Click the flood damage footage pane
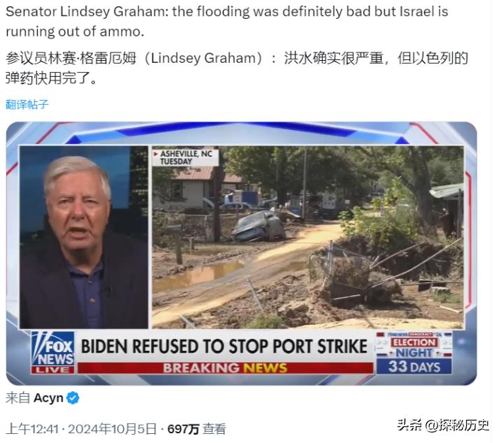501x443 pixels. click(307, 237)
